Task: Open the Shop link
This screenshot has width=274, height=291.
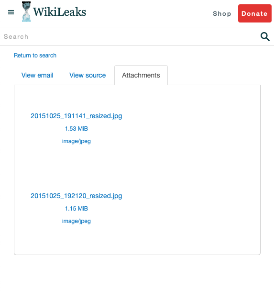Action: [x=222, y=13]
